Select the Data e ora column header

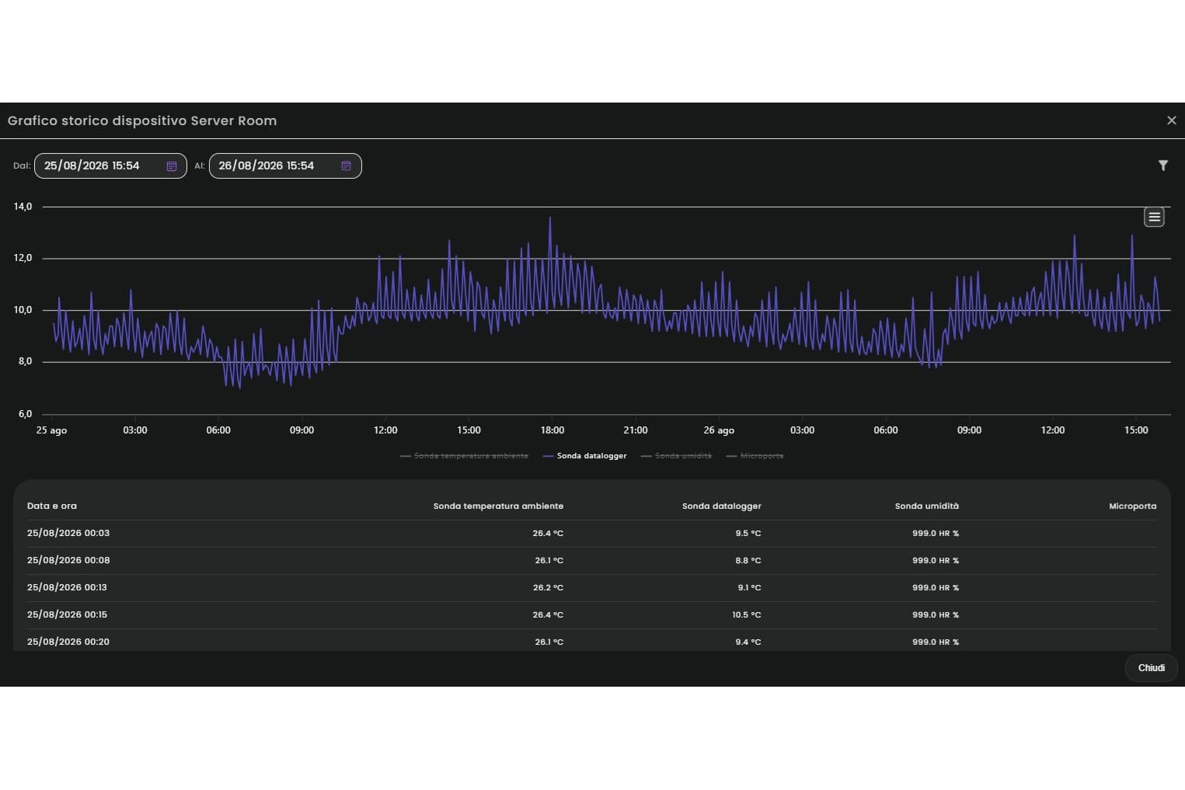(52, 506)
